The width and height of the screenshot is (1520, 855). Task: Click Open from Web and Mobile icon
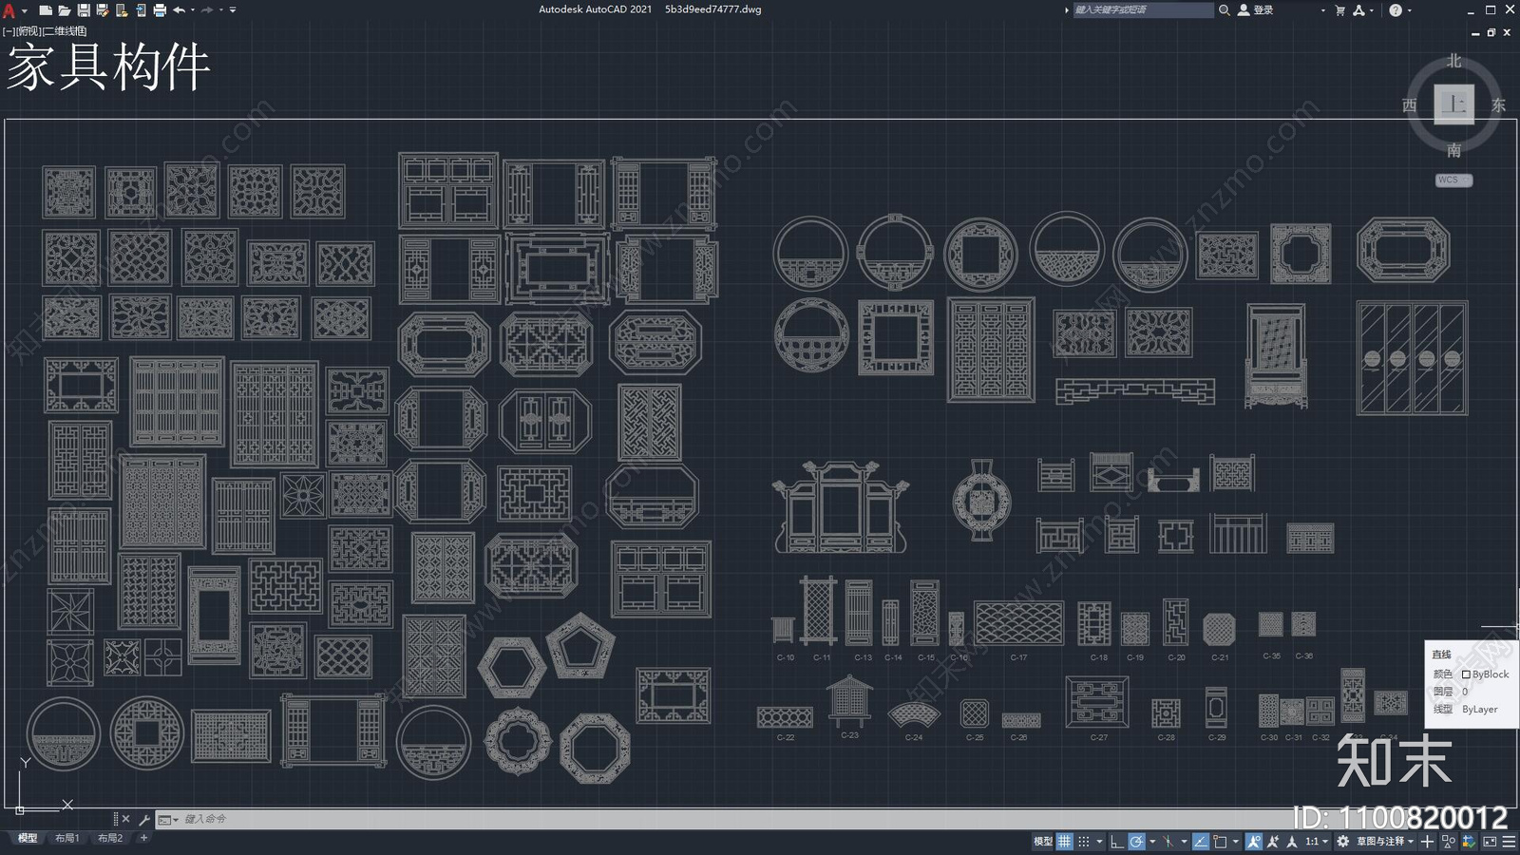click(122, 10)
